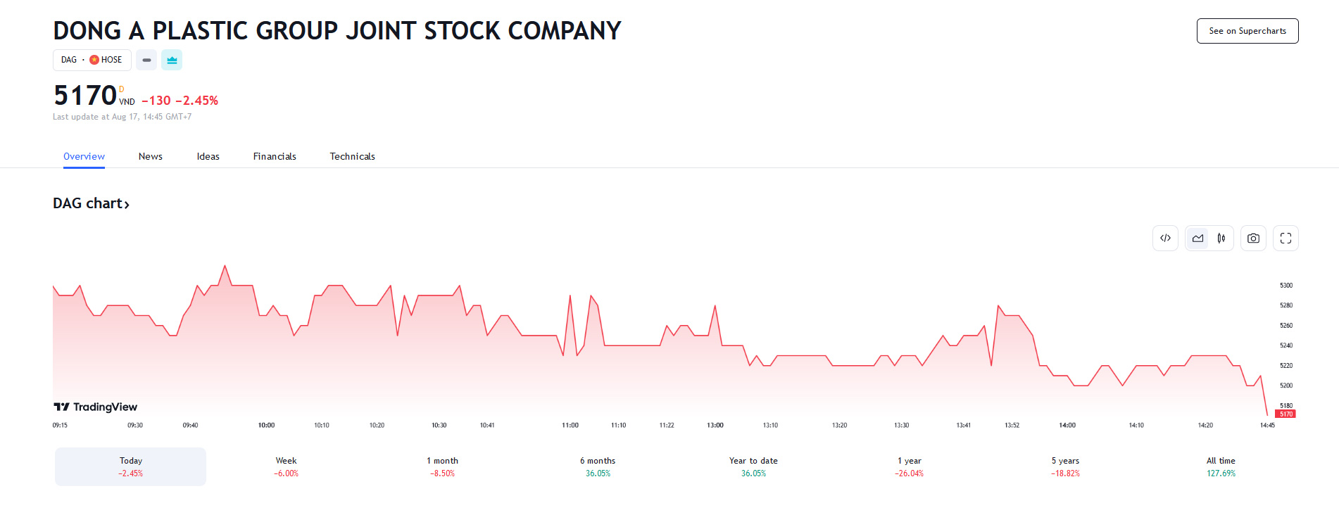Click the gray minus market status icon
Screen dimensions: 1339x522
[x=146, y=60]
